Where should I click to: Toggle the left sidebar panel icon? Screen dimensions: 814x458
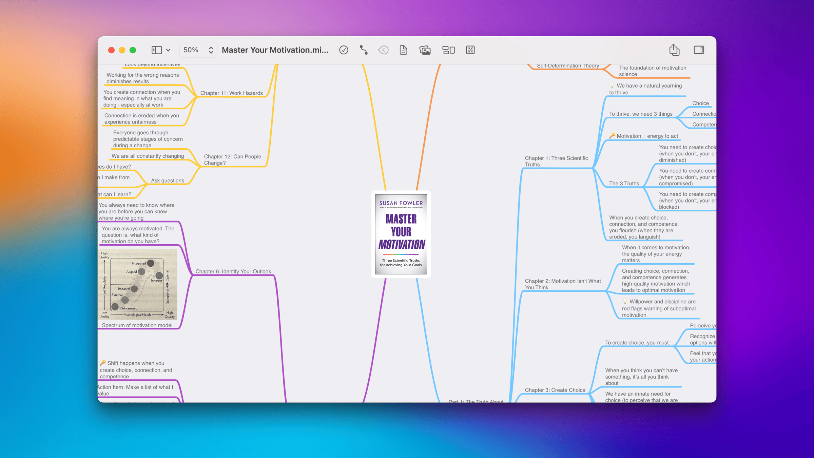pos(156,50)
